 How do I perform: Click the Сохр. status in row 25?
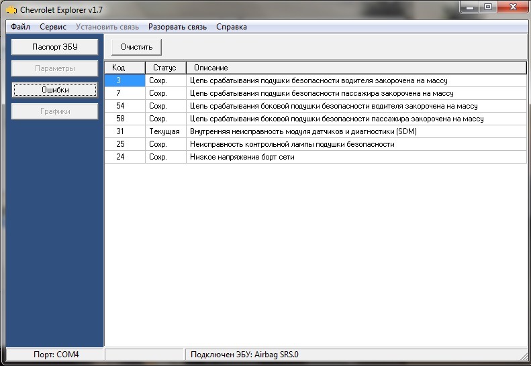(166, 144)
